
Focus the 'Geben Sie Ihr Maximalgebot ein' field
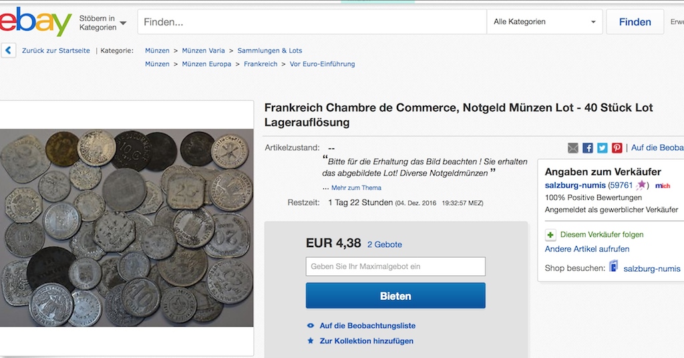tap(395, 266)
